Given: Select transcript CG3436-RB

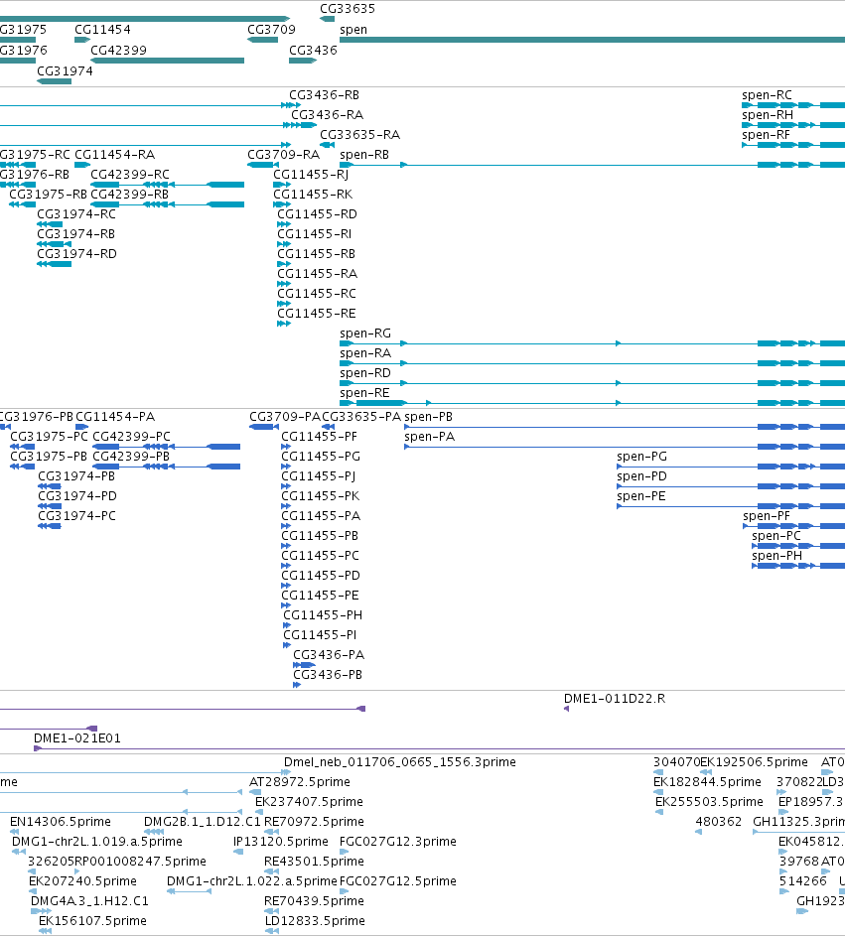Looking at the screenshot, I should [325, 95].
